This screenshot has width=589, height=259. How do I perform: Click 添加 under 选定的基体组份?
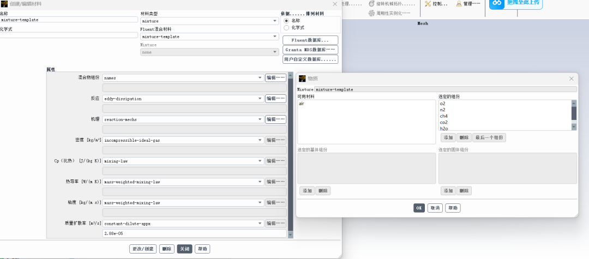coord(307,191)
